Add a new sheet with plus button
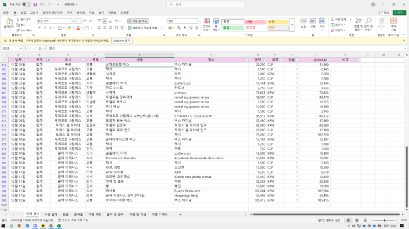This screenshot has height=229, width=409. pyautogui.click(x=180, y=214)
